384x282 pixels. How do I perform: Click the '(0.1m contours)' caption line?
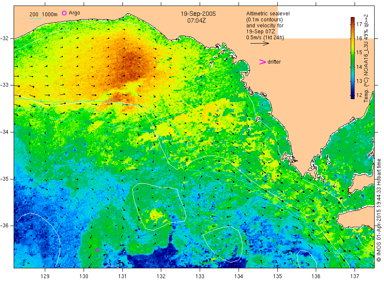tap(264, 20)
